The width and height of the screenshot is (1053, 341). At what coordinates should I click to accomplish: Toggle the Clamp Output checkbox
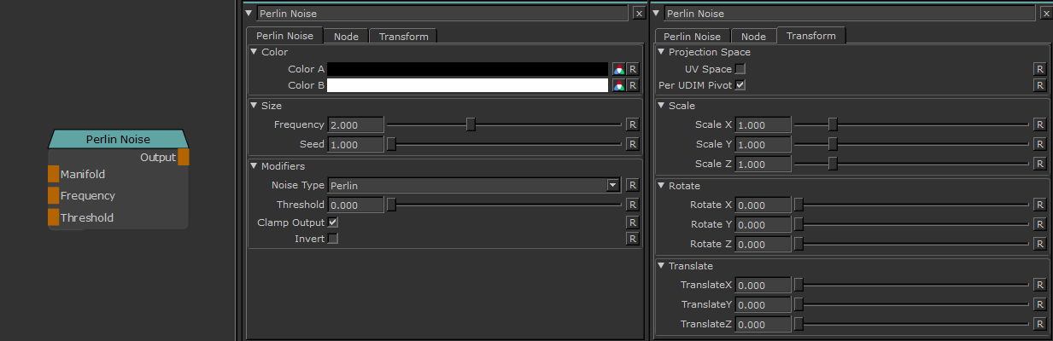(x=333, y=223)
